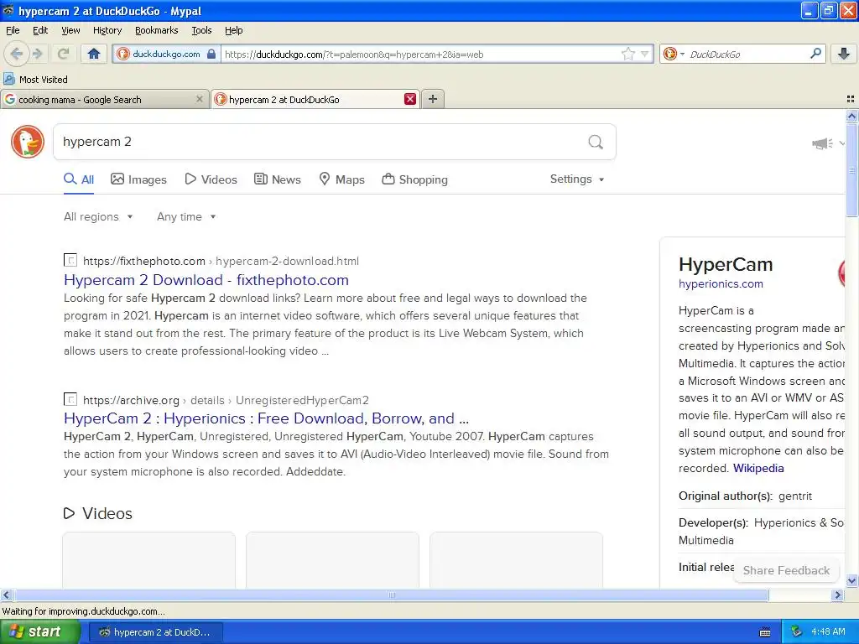Click the vertical scrollbar down arrow
Viewport: 859px width, 644px height.
point(851,581)
